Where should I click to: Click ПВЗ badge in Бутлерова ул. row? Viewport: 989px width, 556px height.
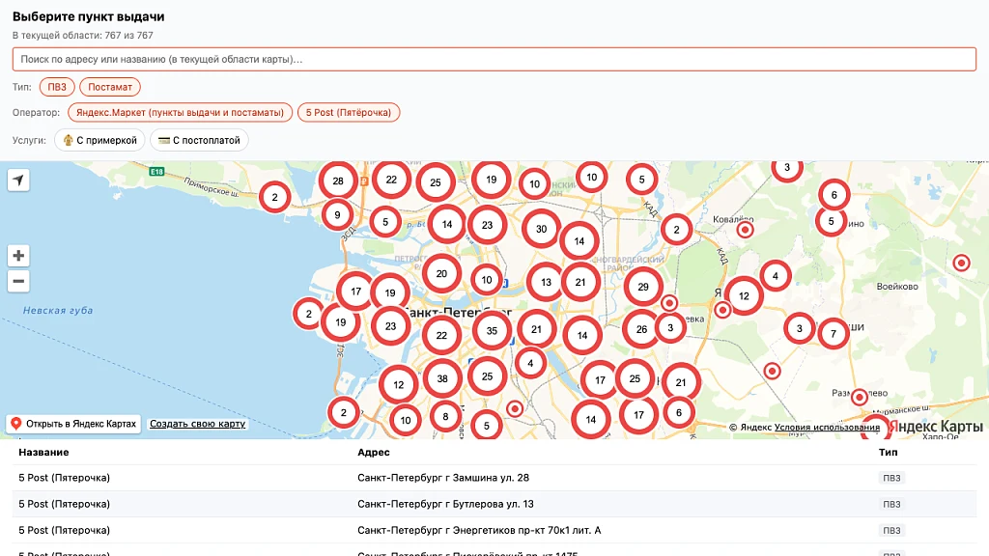point(891,504)
